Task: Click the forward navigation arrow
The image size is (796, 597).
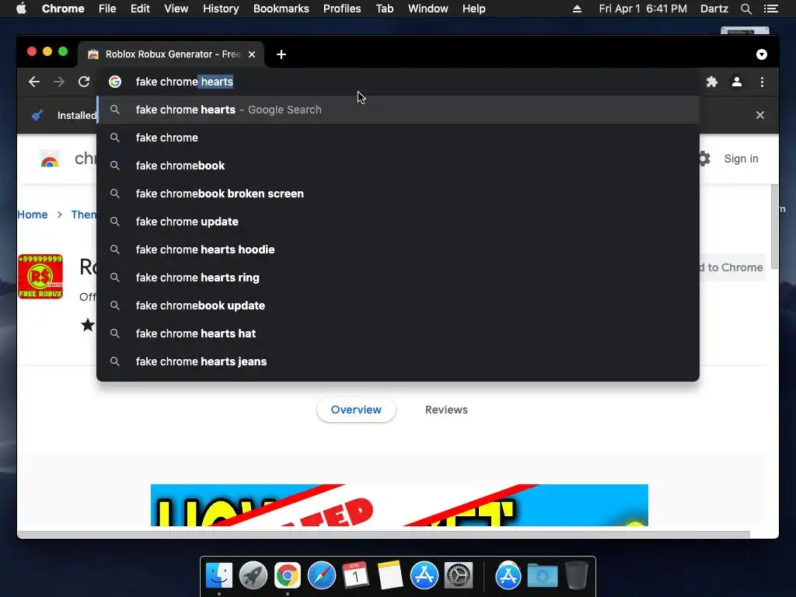Action: (59, 82)
